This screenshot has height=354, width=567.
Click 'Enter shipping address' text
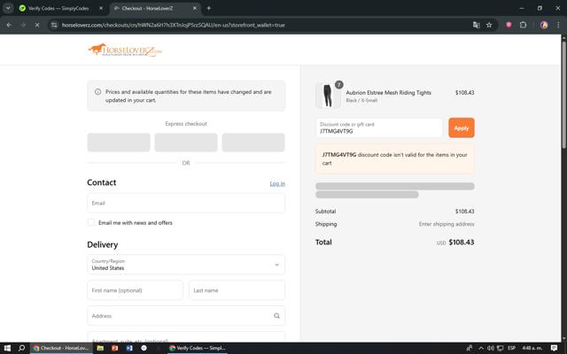tap(447, 224)
